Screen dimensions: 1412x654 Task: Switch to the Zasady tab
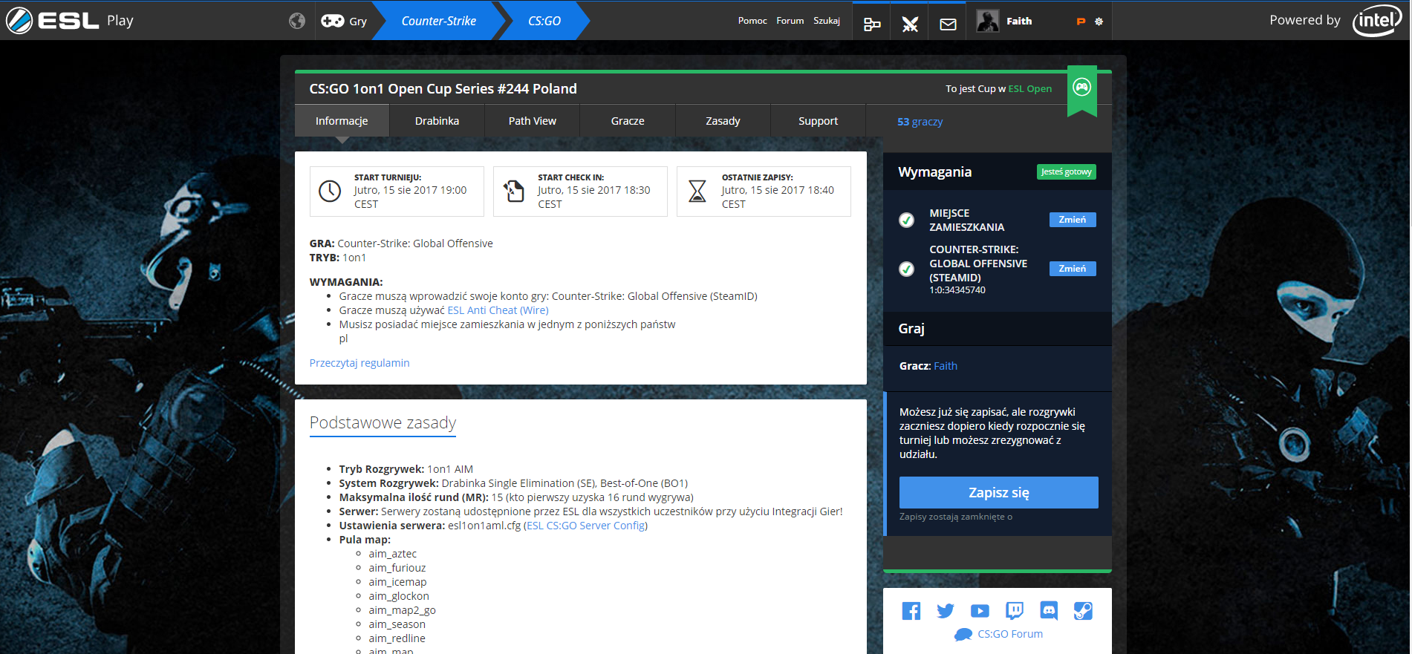point(723,121)
